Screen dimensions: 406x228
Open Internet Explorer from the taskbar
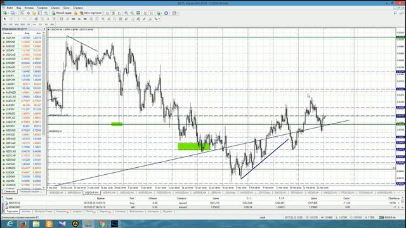10,224
